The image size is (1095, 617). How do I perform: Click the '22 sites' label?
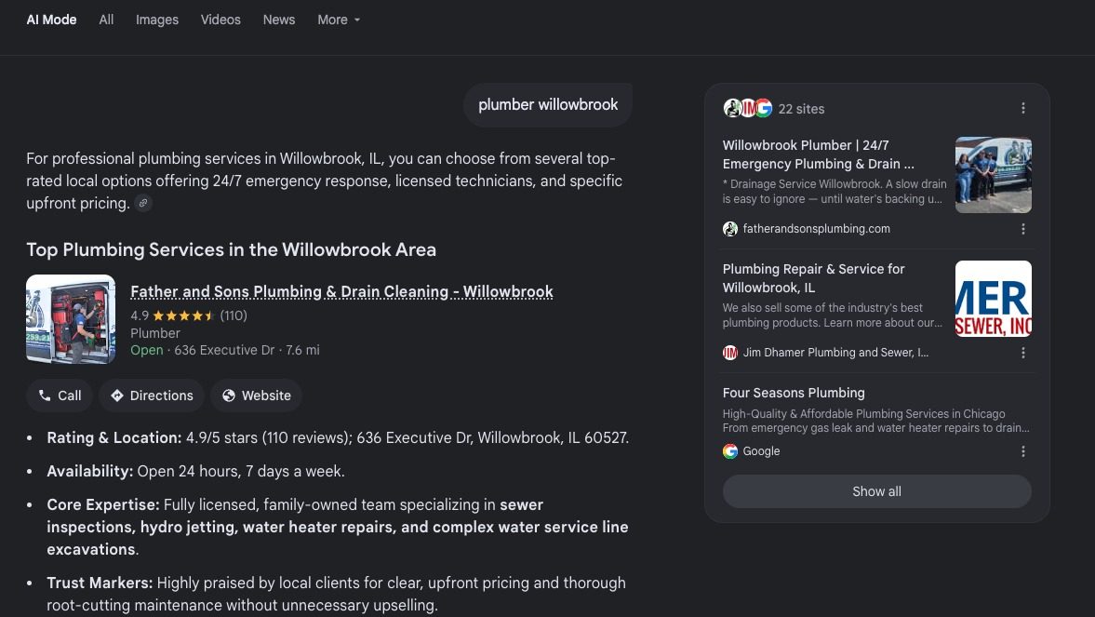click(x=802, y=109)
